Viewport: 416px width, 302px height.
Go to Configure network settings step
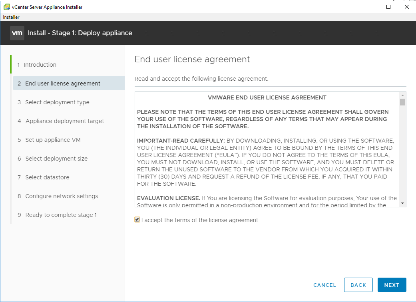point(62,196)
